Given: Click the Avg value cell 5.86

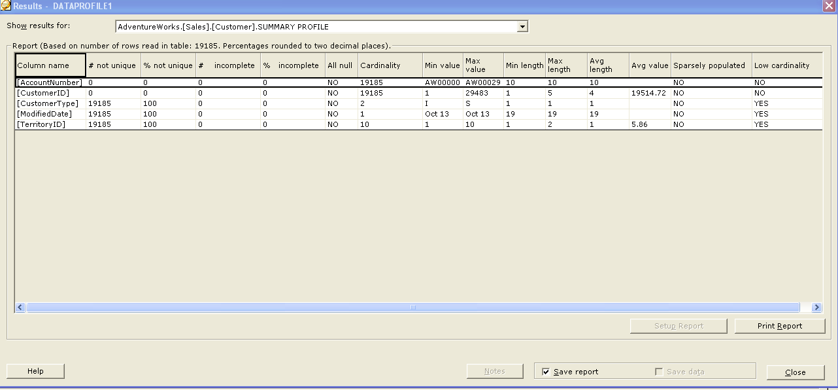Looking at the screenshot, I should 650,124.
